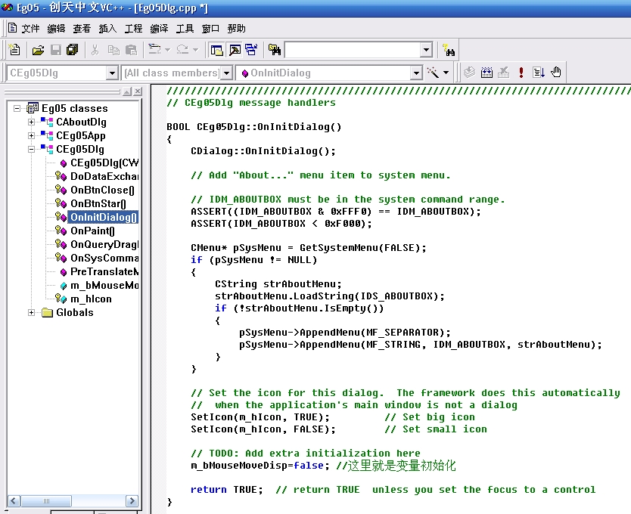Select the DoDataExchange member in tree
The image size is (631, 514).
tap(104, 176)
